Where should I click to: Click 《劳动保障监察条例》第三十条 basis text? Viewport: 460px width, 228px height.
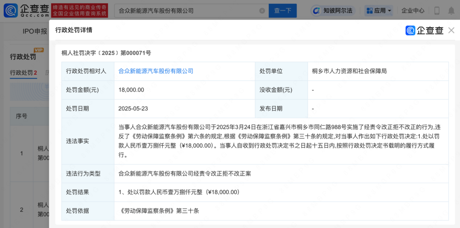159,211
